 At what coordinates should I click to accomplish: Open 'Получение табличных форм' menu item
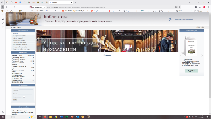21,49
